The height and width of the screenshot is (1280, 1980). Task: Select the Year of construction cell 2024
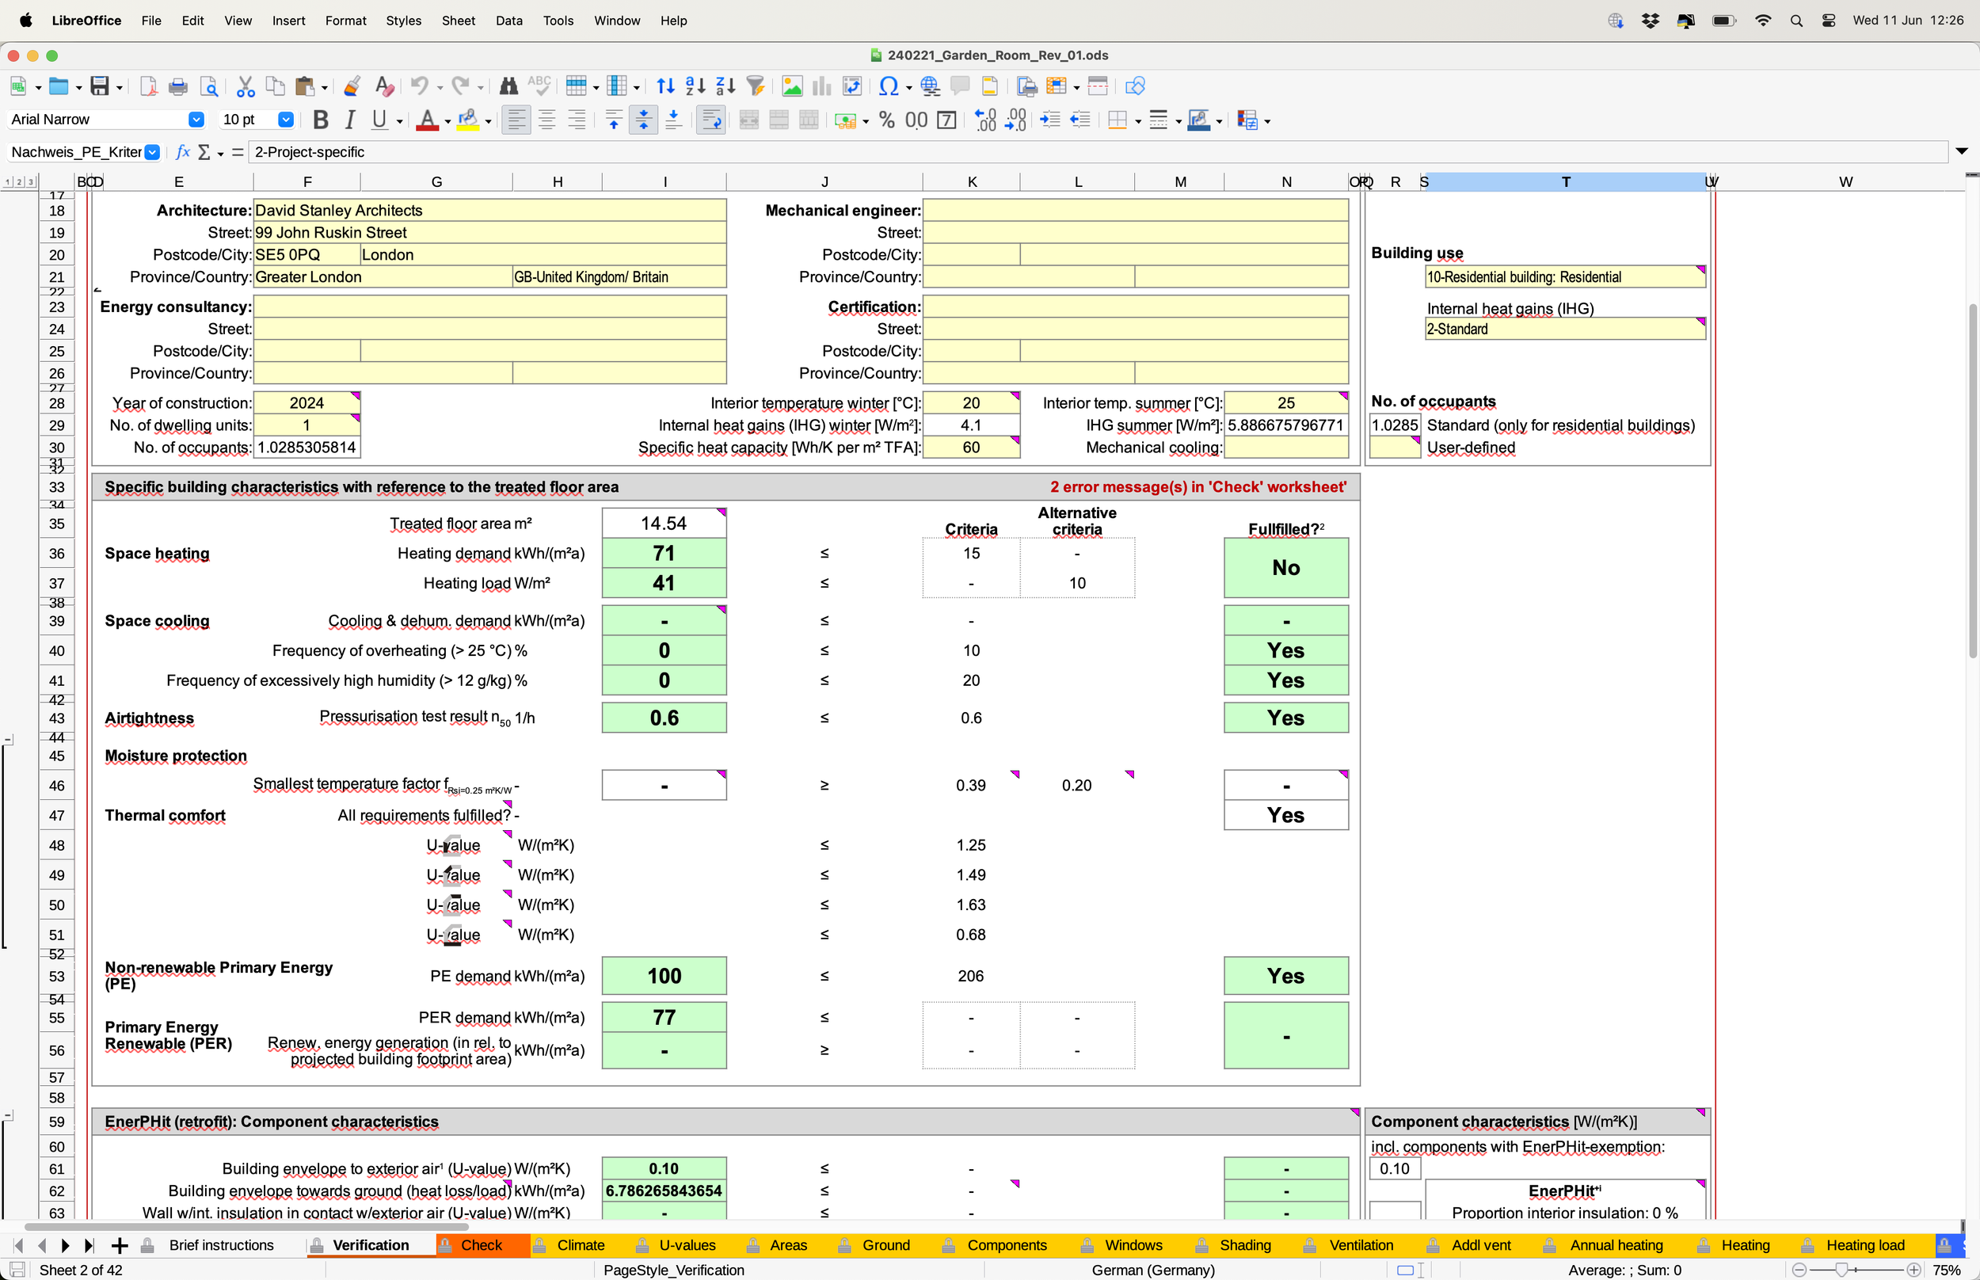(x=307, y=403)
